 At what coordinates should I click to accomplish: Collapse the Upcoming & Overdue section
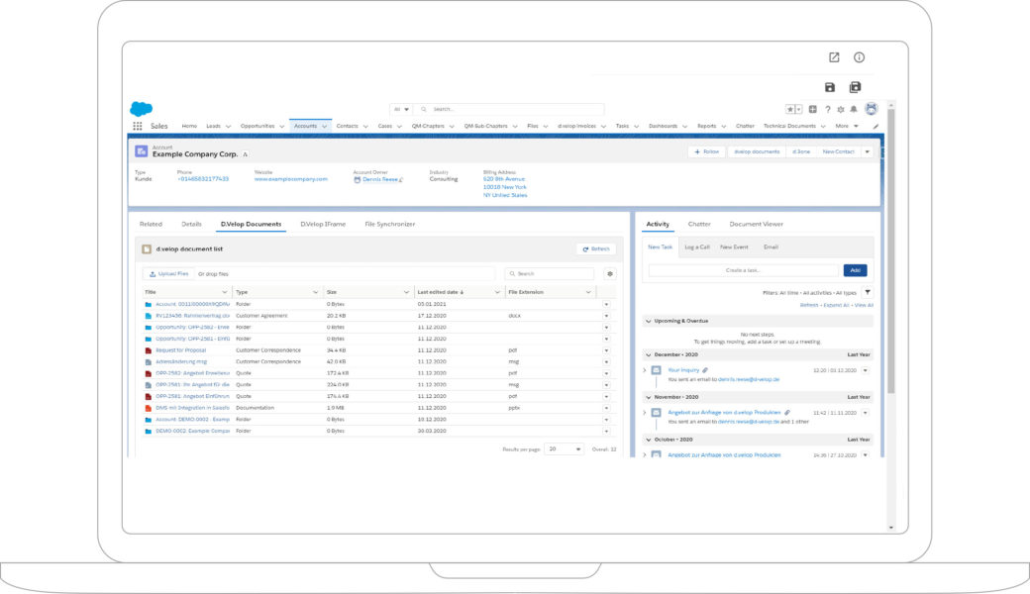[649, 321]
